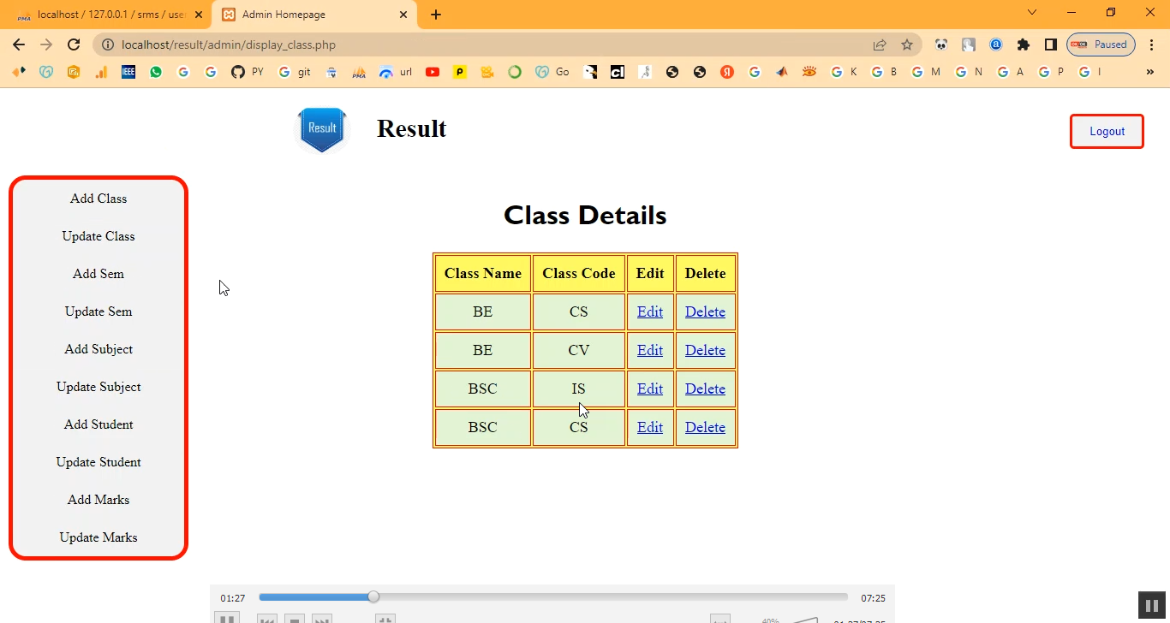Image resolution: width=1170 pixels, height=623 pixels.
Task: Pause playback using dark pause button
Action: (1149, 605)
